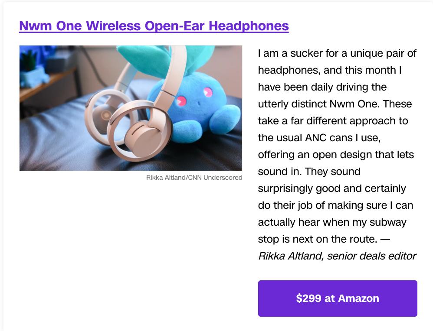The height and width of the screenshot is (331, 433).
Task: Open the headphones product photo
Action: pos(131,108)
